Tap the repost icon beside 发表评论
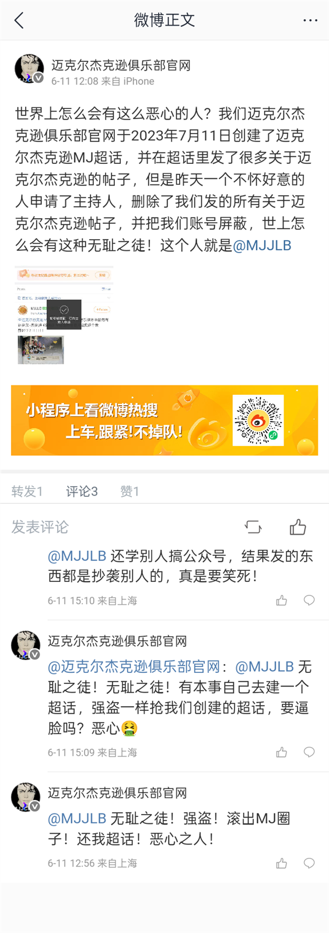Screen dimensions: 329x933 [x=253, y=527]
